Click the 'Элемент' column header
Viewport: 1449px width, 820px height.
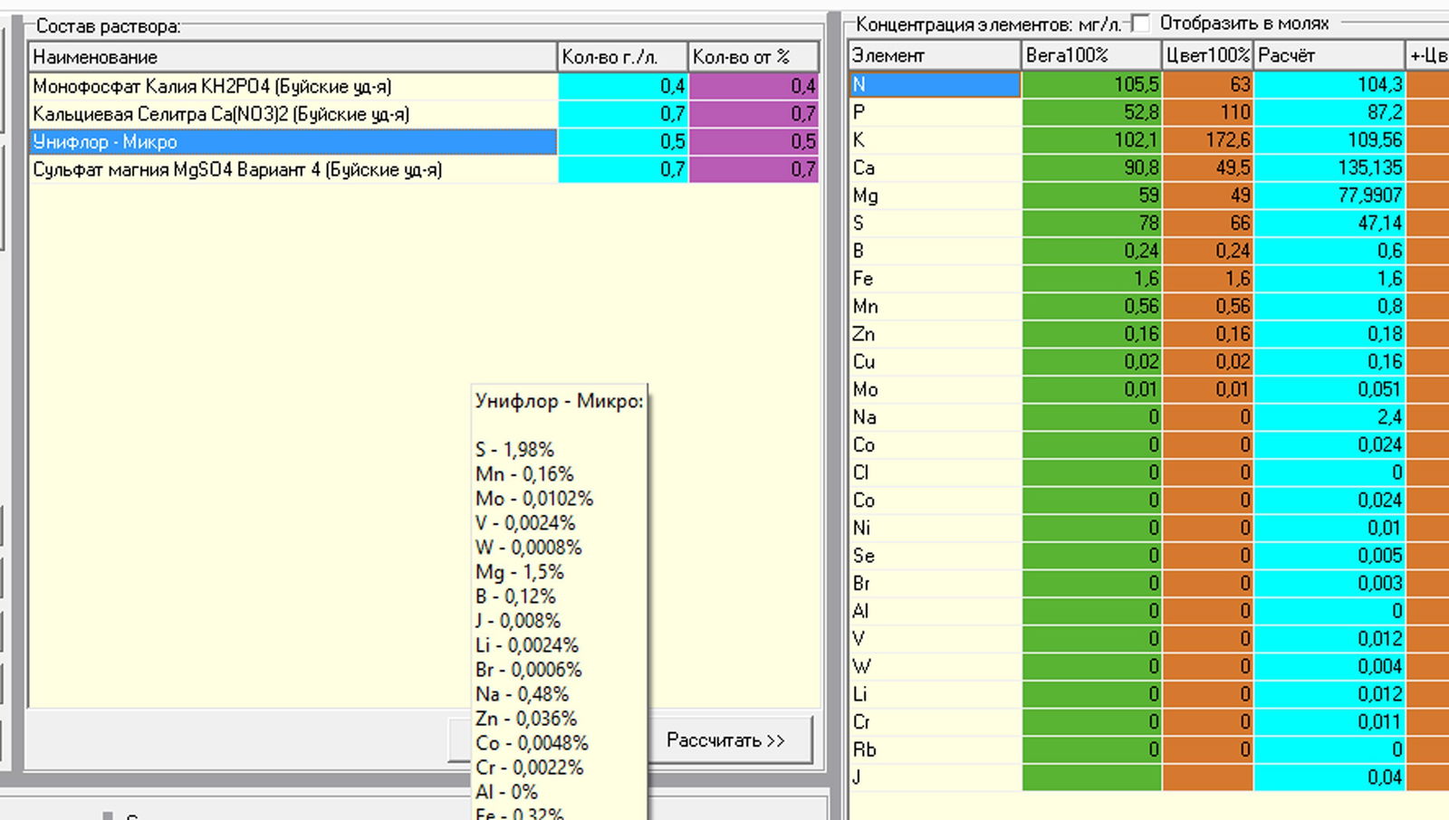tap(935, 55)
